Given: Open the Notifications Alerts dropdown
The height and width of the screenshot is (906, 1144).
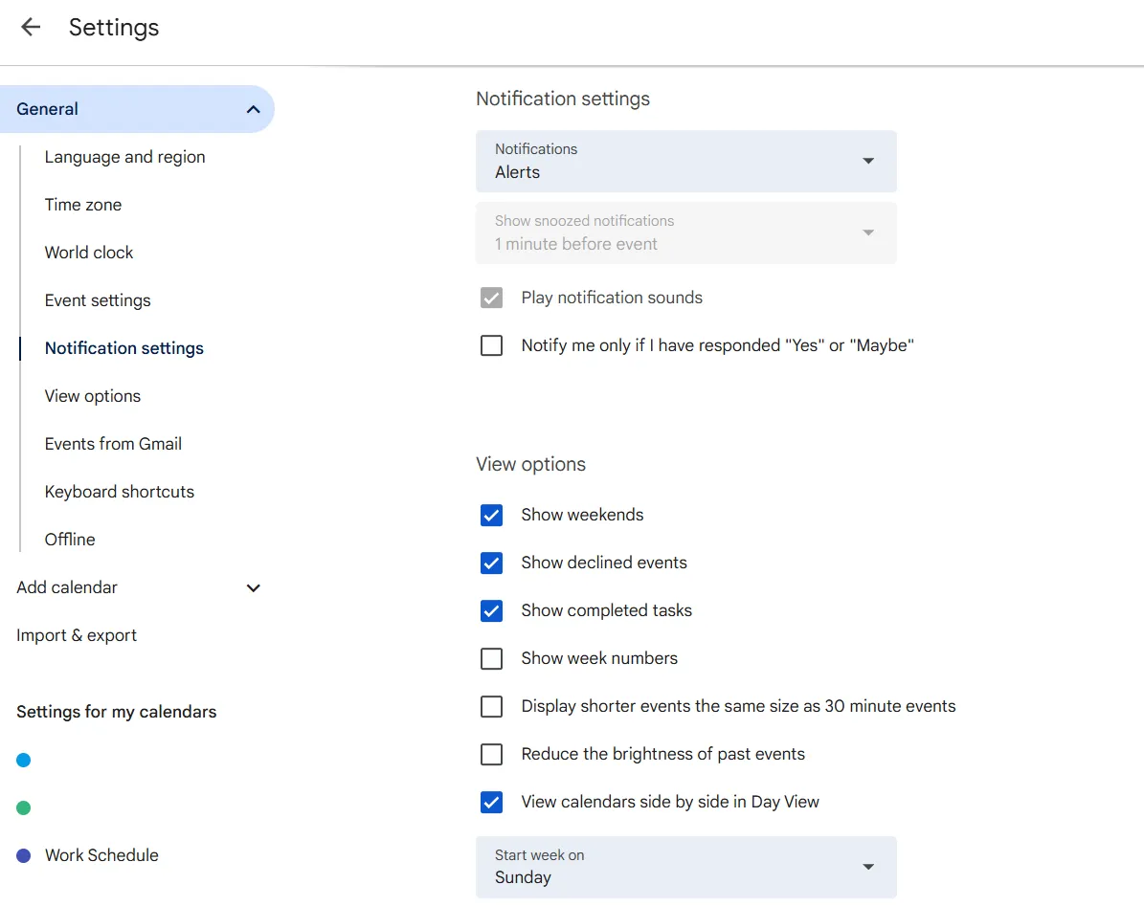Looking at the screenshot, I should 685,161.
